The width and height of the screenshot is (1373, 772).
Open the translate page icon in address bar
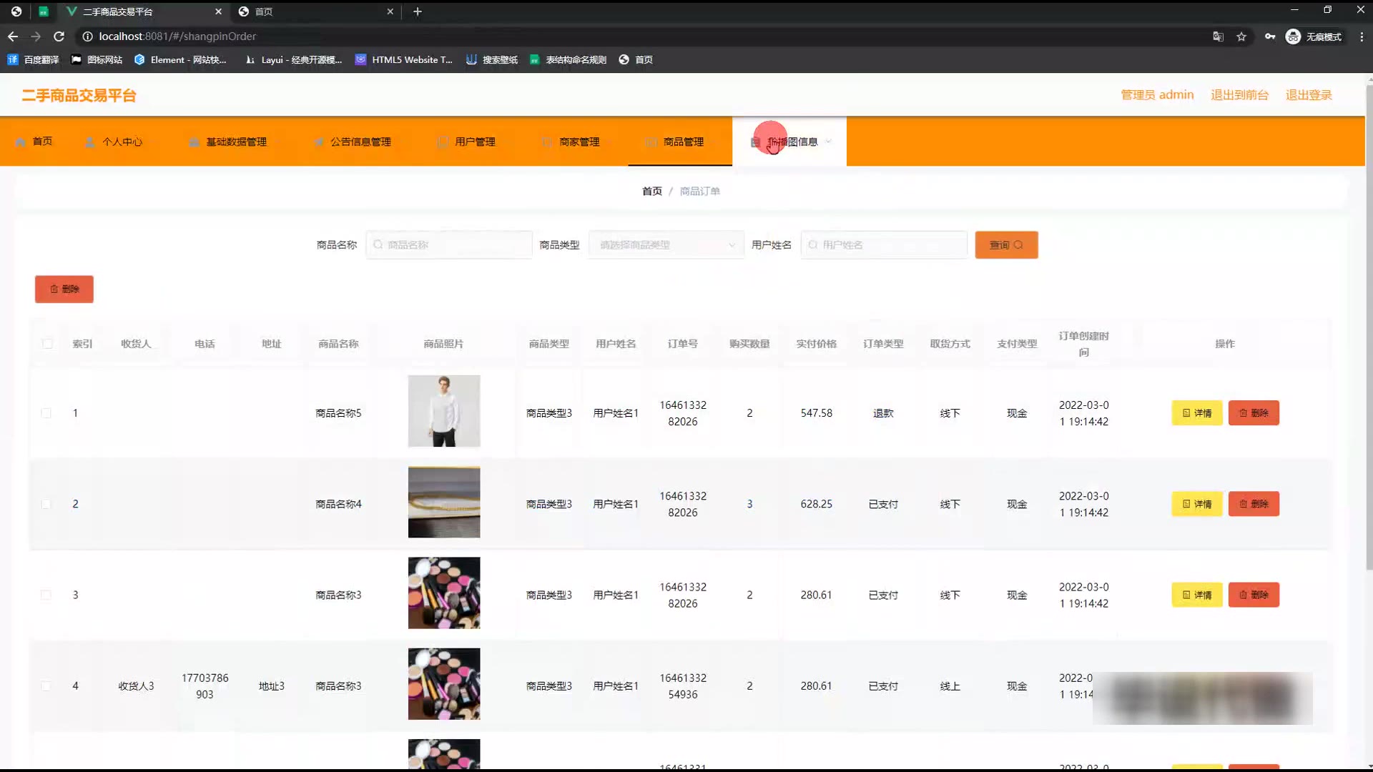(1218, 36)
